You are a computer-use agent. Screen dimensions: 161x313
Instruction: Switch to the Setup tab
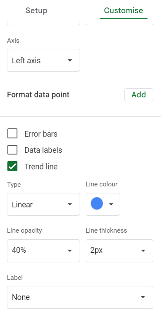pyautogui.click(x=37, y=10)
